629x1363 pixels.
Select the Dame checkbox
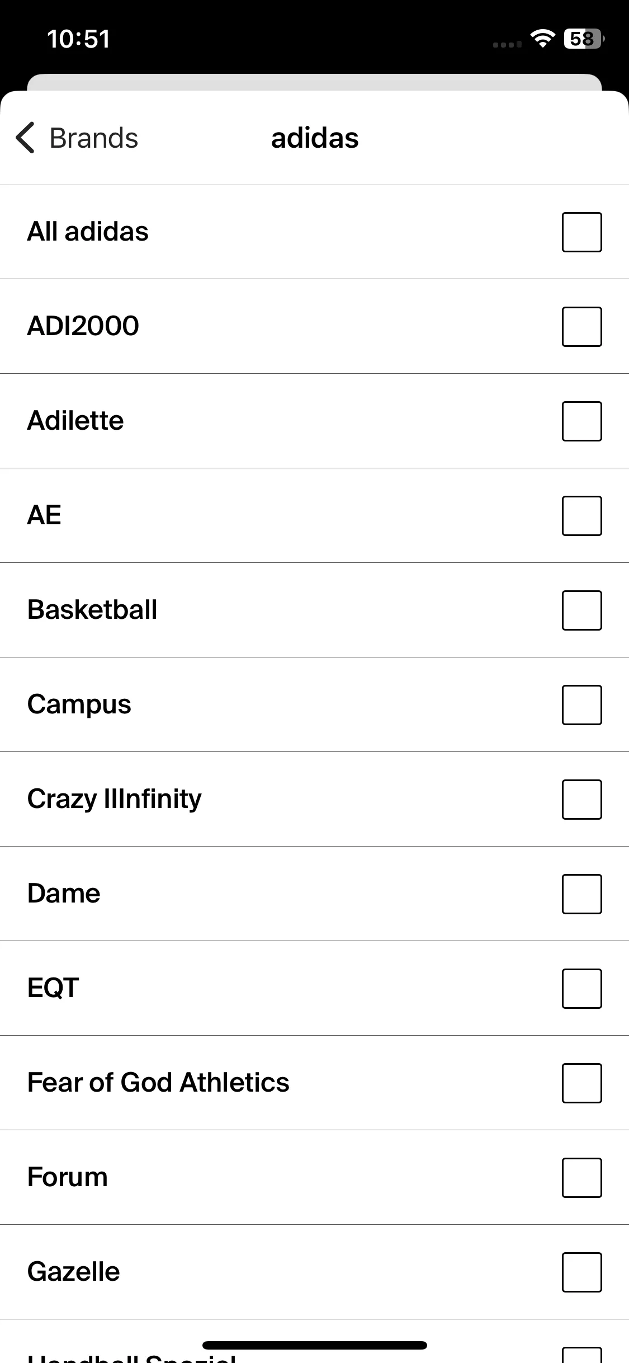pyautogui.click(x=582, y=894)
